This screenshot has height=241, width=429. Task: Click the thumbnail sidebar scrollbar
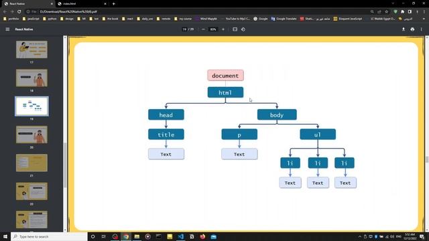tap(65, 165)
